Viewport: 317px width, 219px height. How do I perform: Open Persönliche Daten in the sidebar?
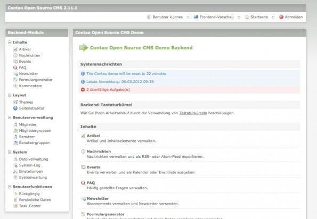[x=35, y=200]
